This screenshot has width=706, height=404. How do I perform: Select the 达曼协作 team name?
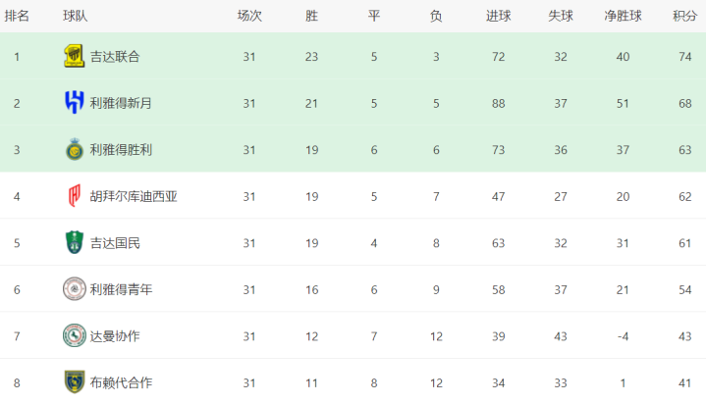[115, 336]
